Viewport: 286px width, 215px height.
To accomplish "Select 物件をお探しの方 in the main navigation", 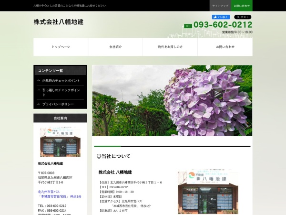I will (170, 47).
